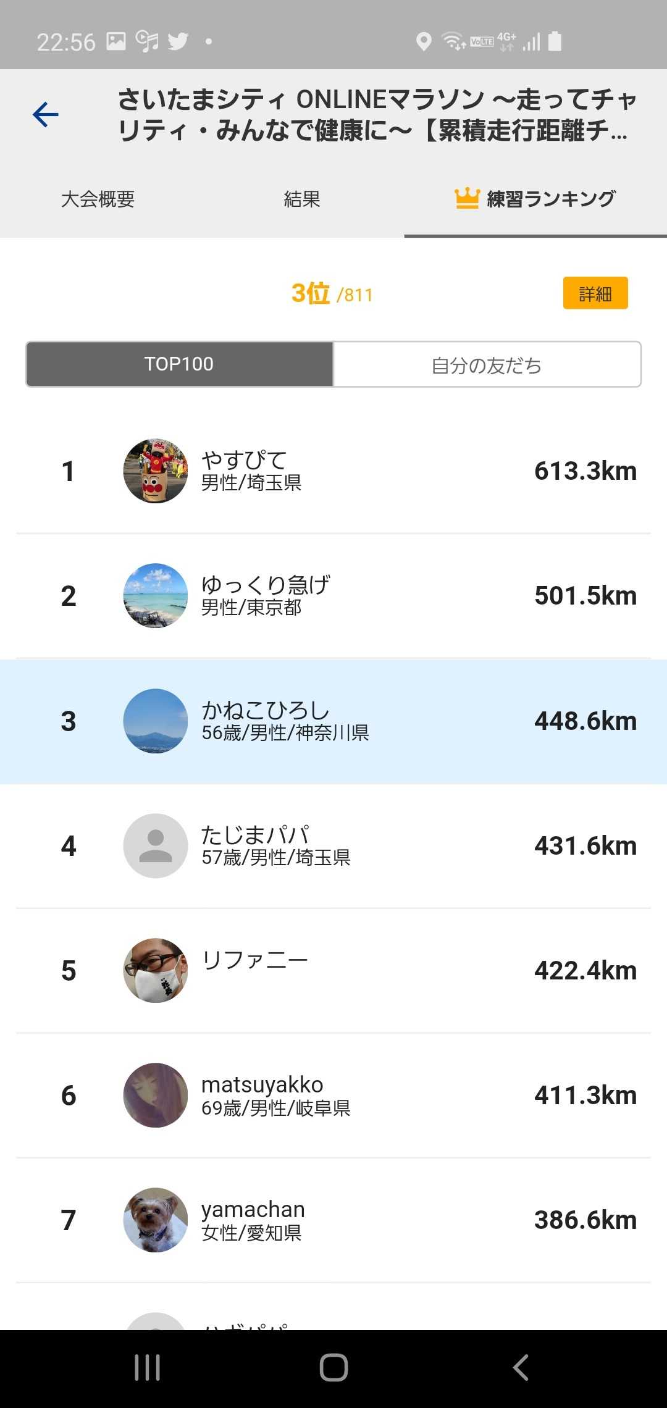Select the TOP100 toggle segment
667x1408 pixels.
tap(179, 364)
